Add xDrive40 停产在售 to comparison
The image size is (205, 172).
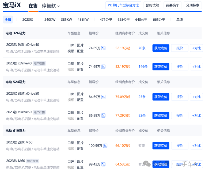point(196,67)
